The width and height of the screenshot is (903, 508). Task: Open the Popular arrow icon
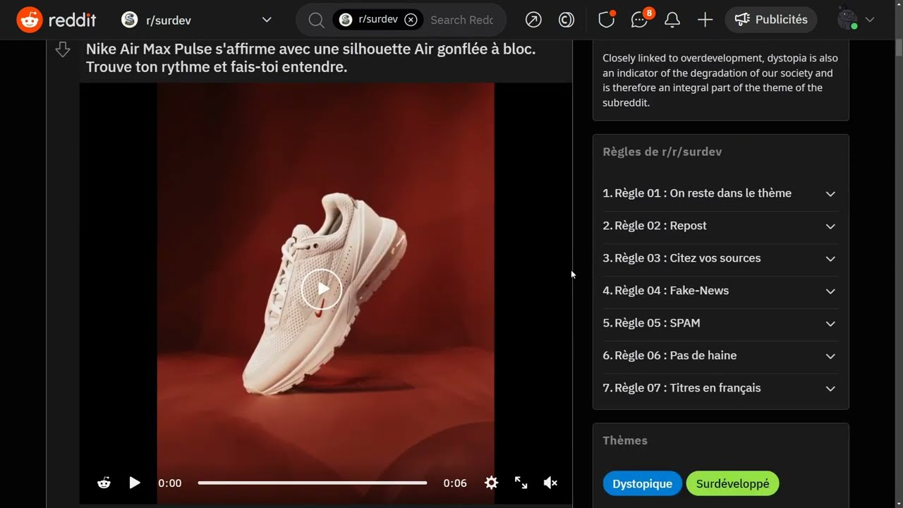click(x=533, y=20)
